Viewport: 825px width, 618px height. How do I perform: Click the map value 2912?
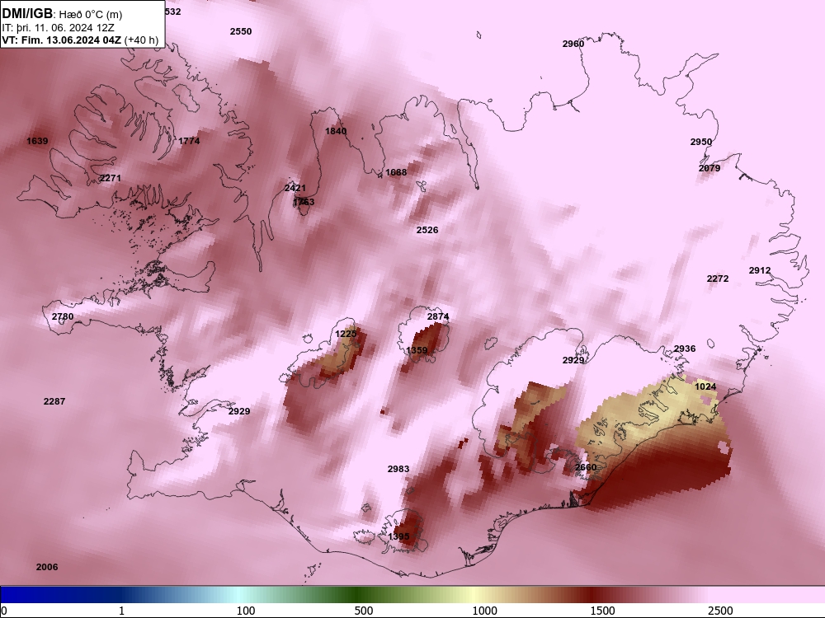coord(760,270)
